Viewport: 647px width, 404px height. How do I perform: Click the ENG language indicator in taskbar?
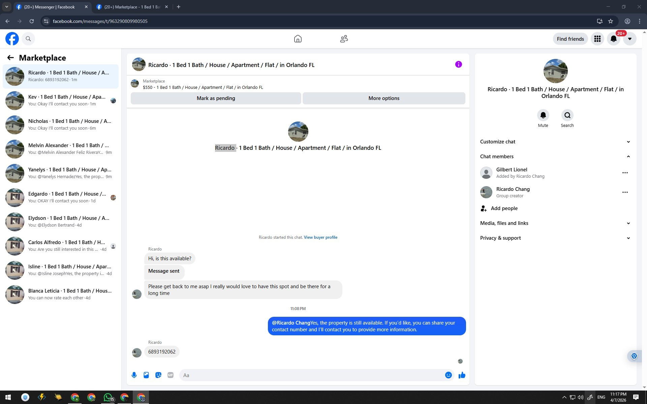point(601,397)
